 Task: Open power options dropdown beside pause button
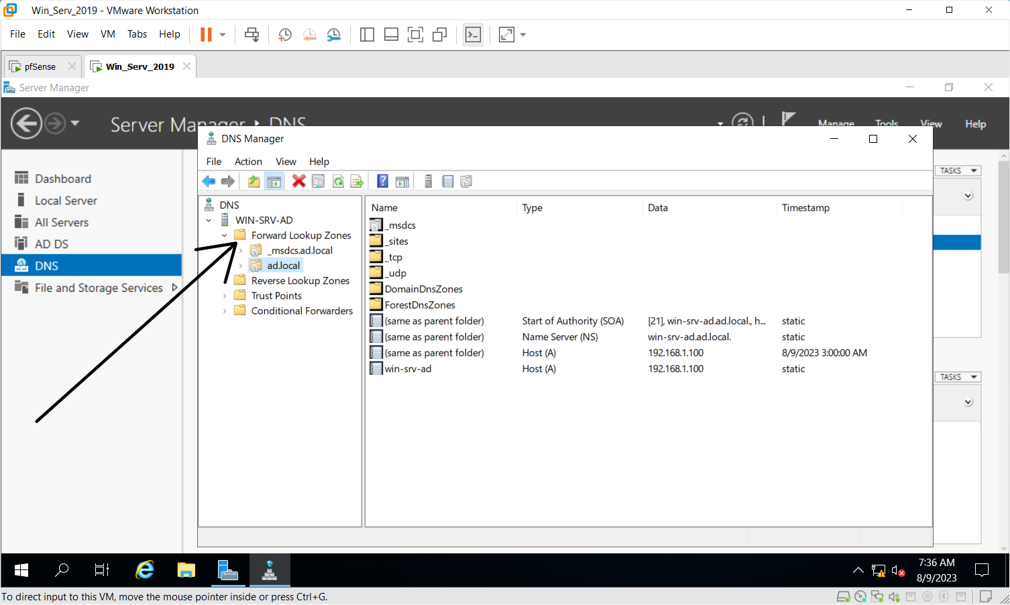point(223,34)
